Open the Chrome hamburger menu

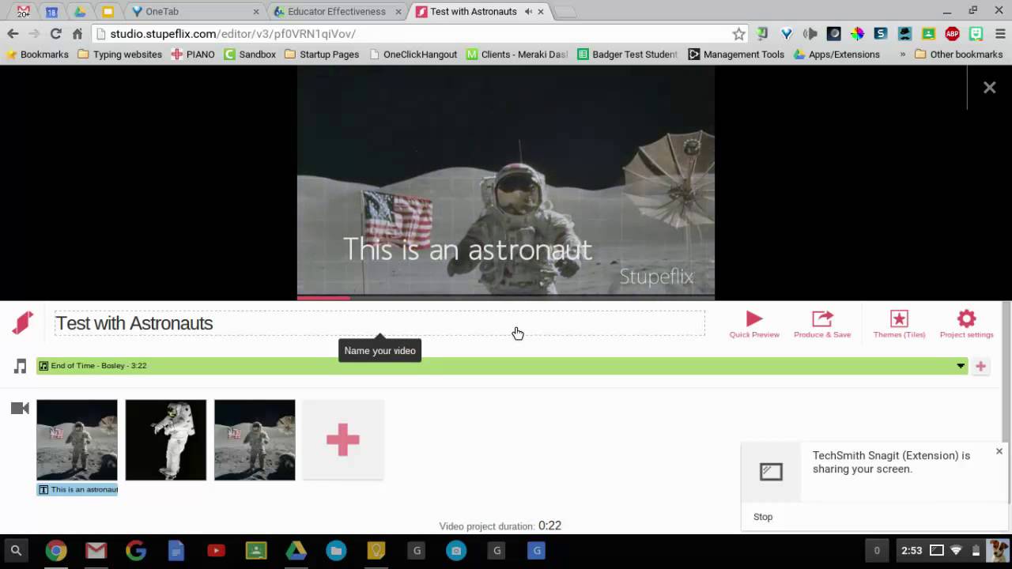tap(999, 34)
